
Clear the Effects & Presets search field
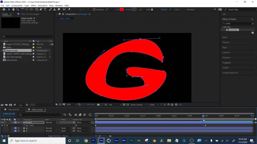tap(253, 24)
